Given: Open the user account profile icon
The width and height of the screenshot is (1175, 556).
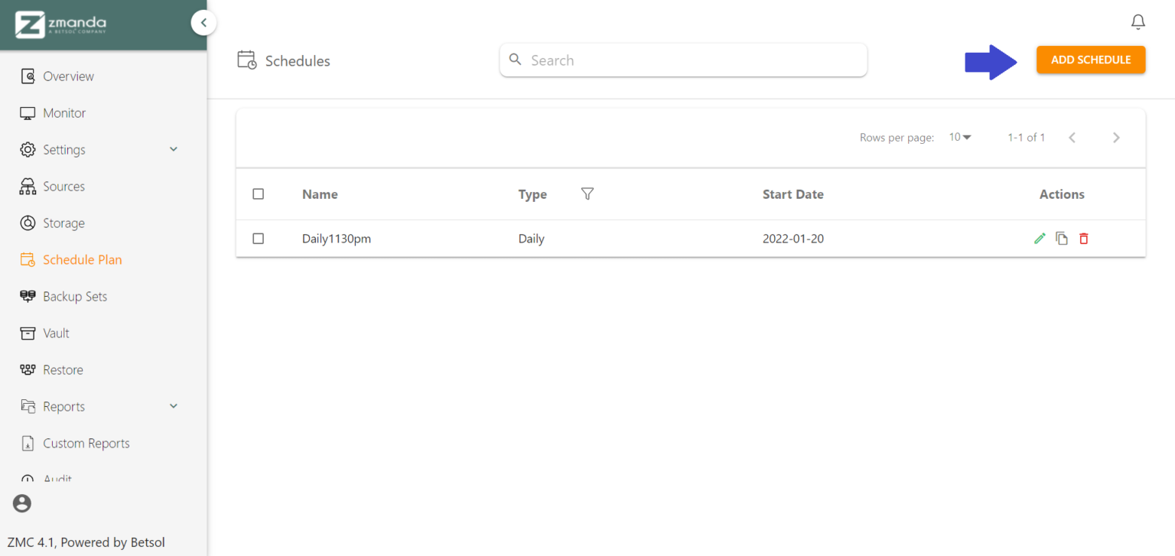Looking at the screenshot, I should (21, 503).
